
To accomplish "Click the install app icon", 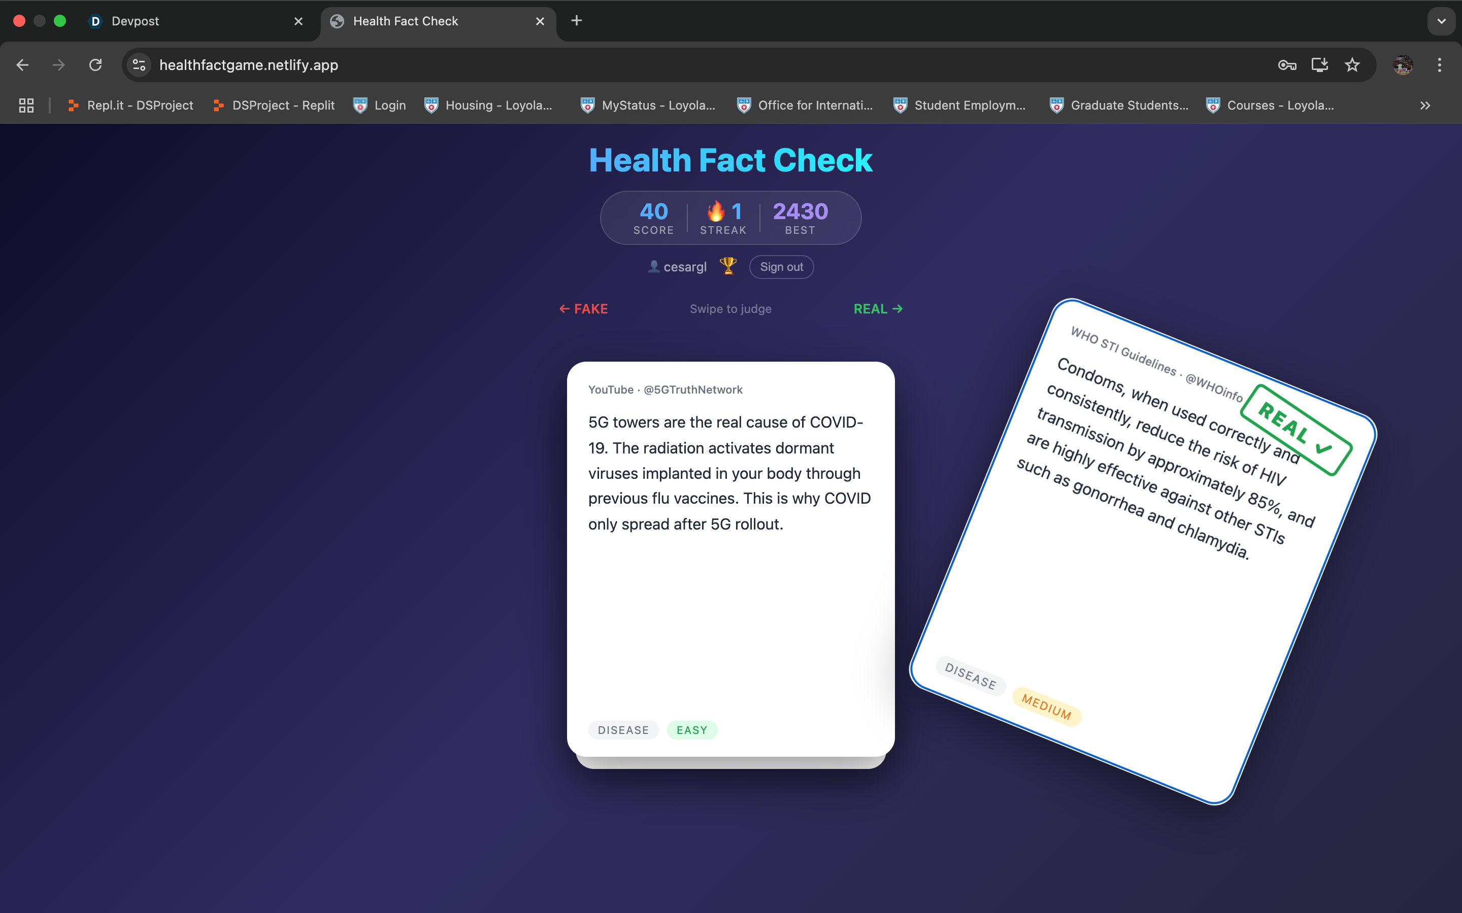I will click(x=1319, y=65).
